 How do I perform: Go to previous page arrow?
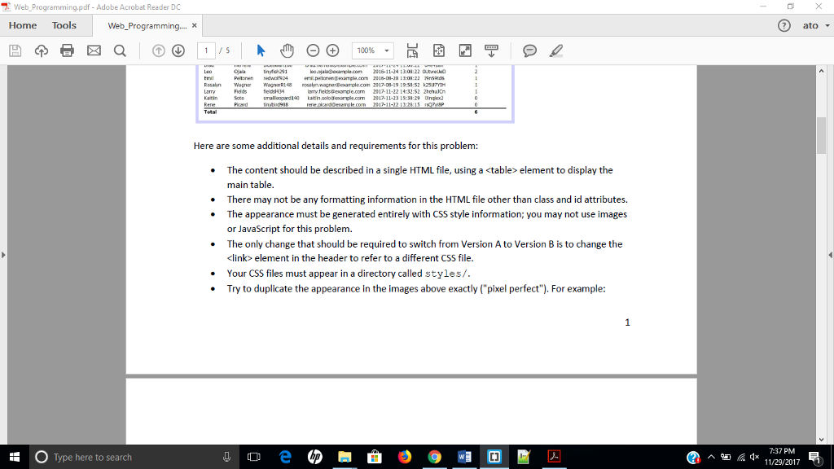click(x=159, y=50)
